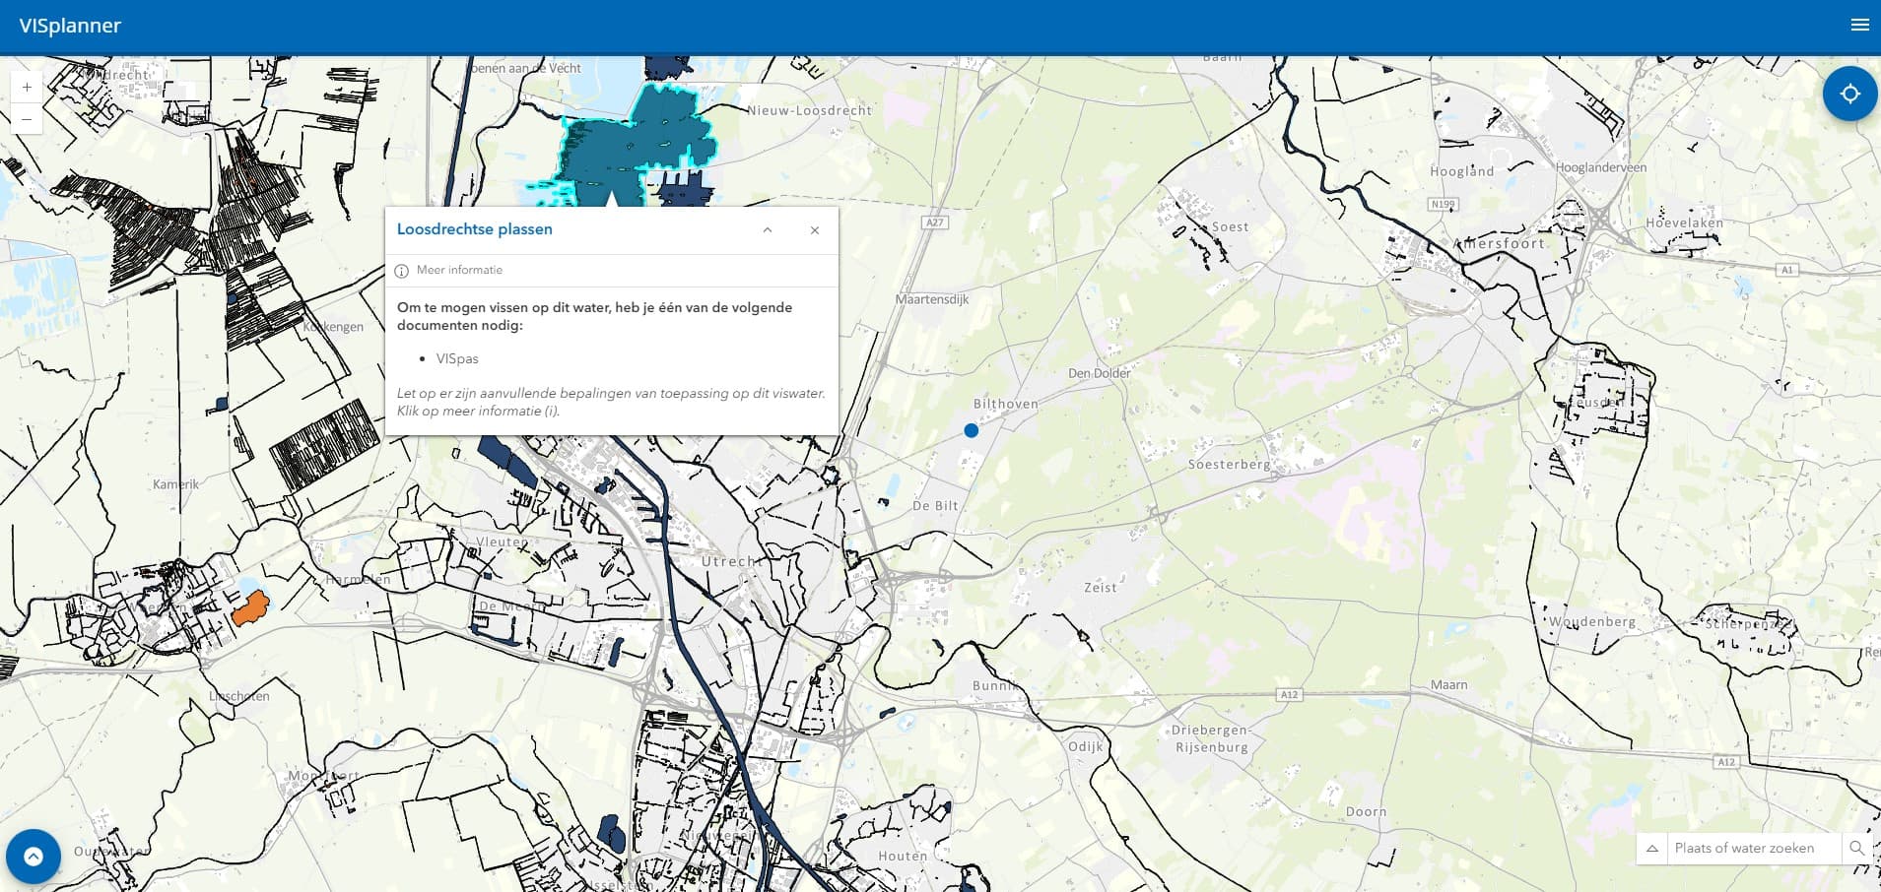The height and width of the screenshot is (892, 1881).
Task: Open the hamburger menu in the header
Action: pyautogui.click(x=1859, y=25)
